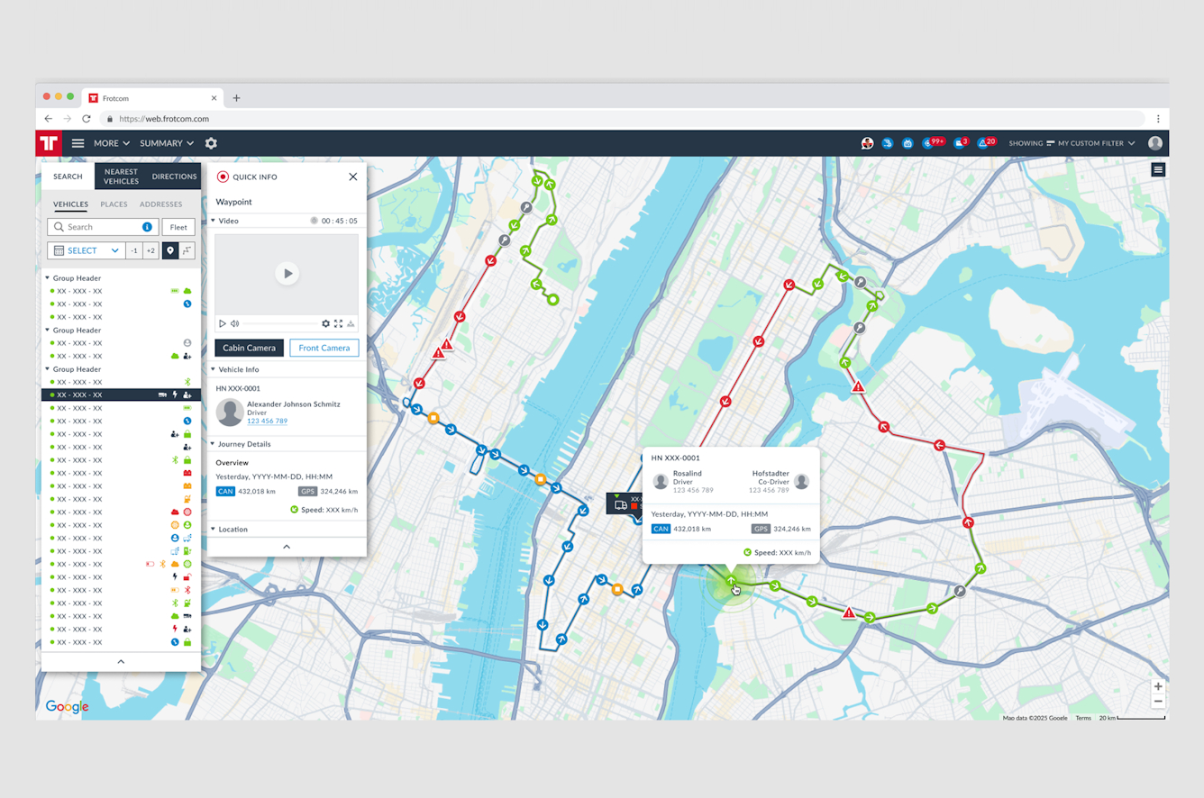Click the truck icon on the highlighted vehicle row
Screen dimensions: 1204x798
point(162,395)
